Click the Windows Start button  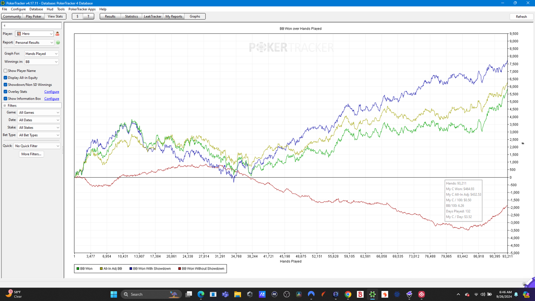[x=114, y=294]
